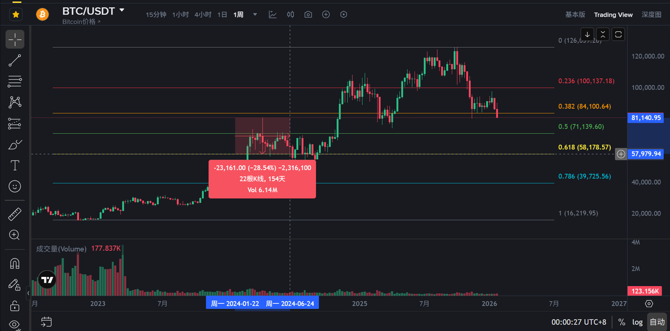Toggle stay in drawing mode
The width and height of the screenshot is (670, 331).
[15, 284]
